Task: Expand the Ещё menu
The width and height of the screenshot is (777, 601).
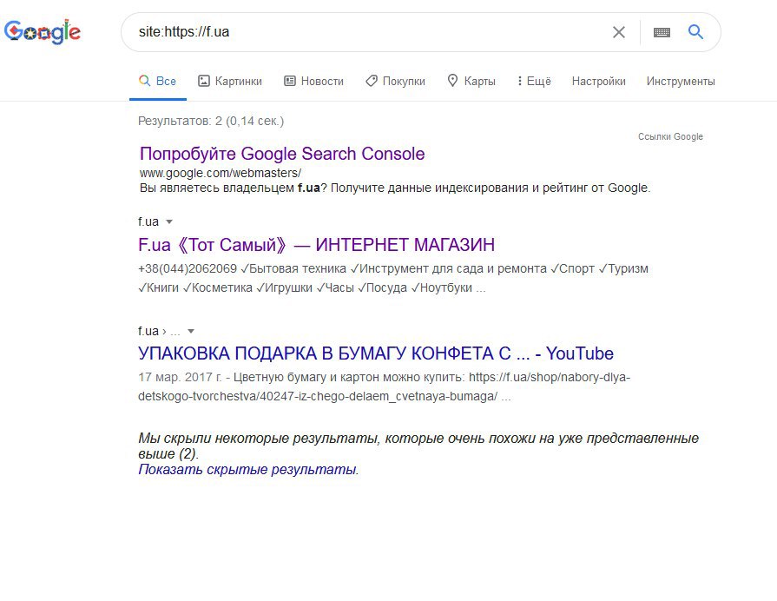Action: tap(534, 81)
